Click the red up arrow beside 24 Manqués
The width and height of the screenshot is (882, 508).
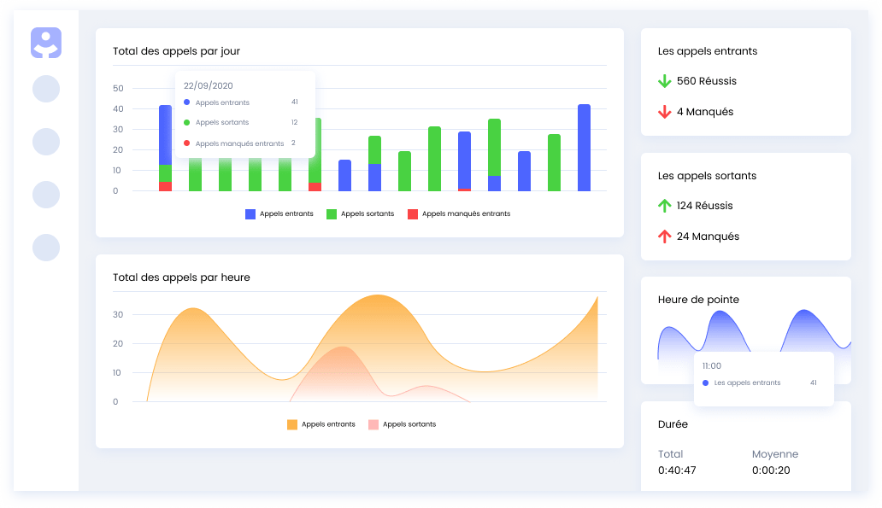[665, 236]
